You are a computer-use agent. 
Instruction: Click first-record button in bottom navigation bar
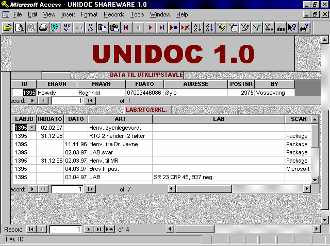coord(31,229)
